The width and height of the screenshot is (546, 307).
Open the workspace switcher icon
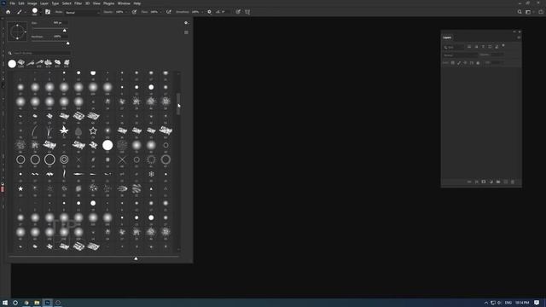pyautogui.click(x=528, y=12)
